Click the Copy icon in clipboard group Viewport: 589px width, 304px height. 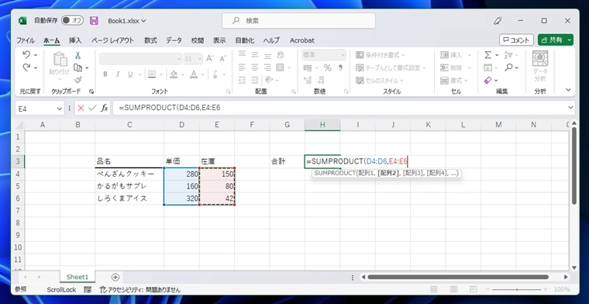coord(77,67)
